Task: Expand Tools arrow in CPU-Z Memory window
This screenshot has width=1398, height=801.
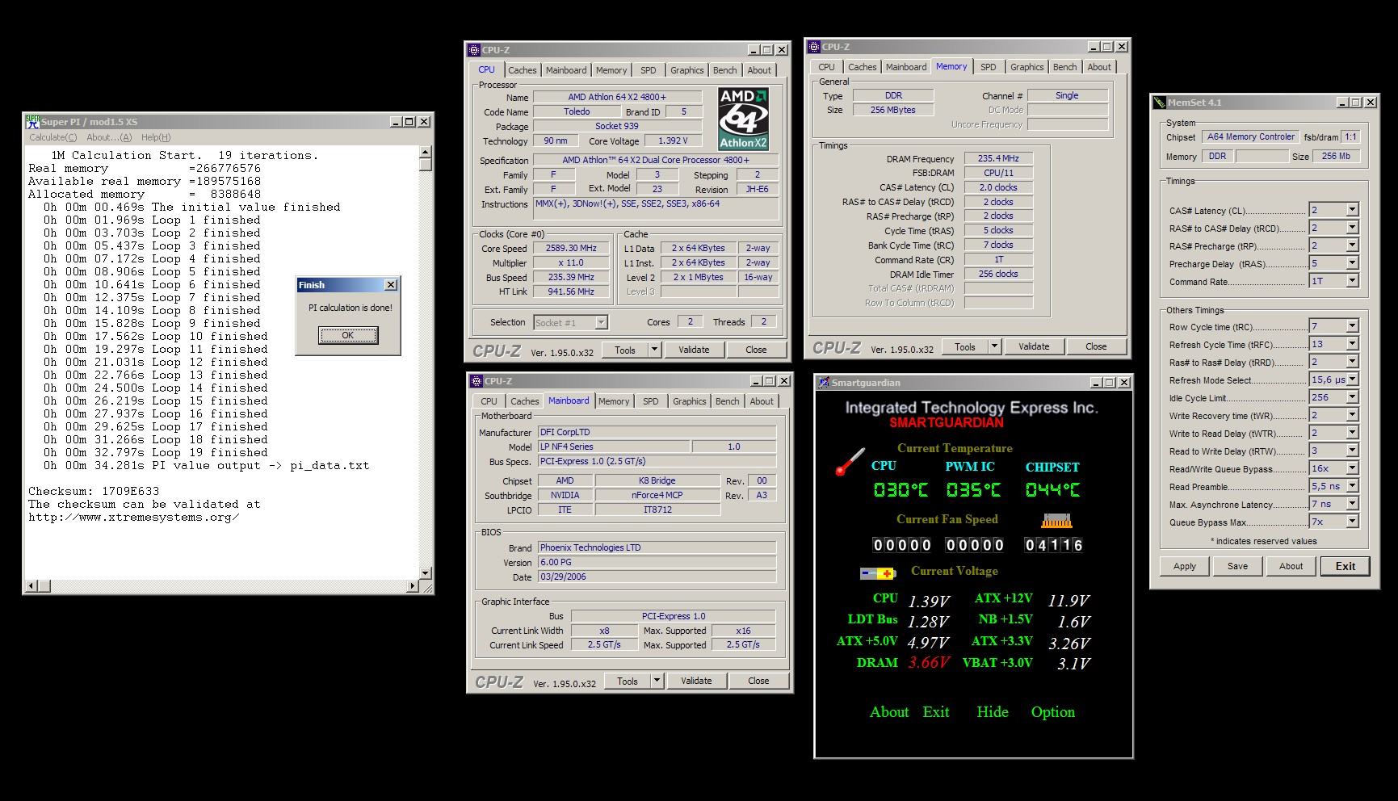Action: click(994, 346)
